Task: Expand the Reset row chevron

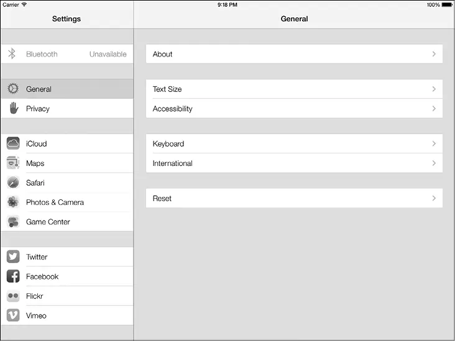Action: click(434, 199)
